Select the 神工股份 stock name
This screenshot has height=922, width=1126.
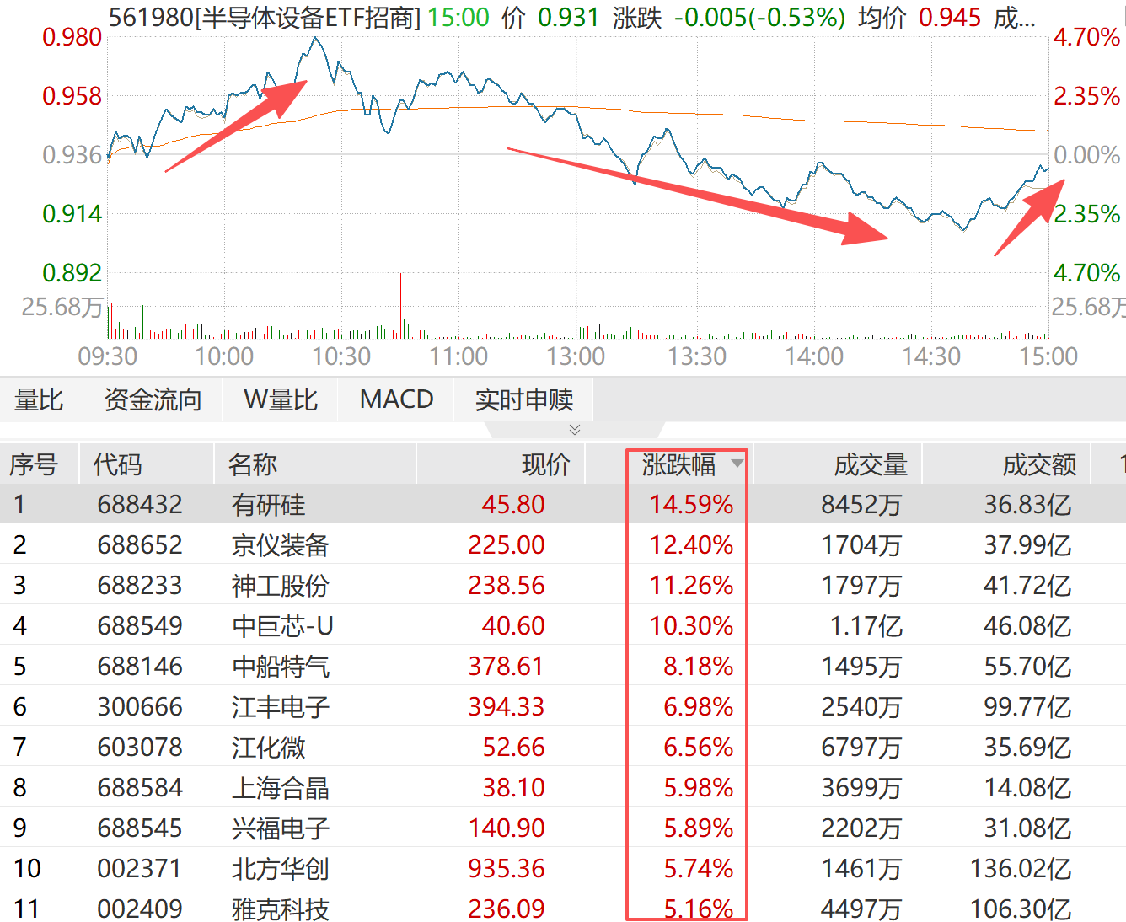[280, 586]
